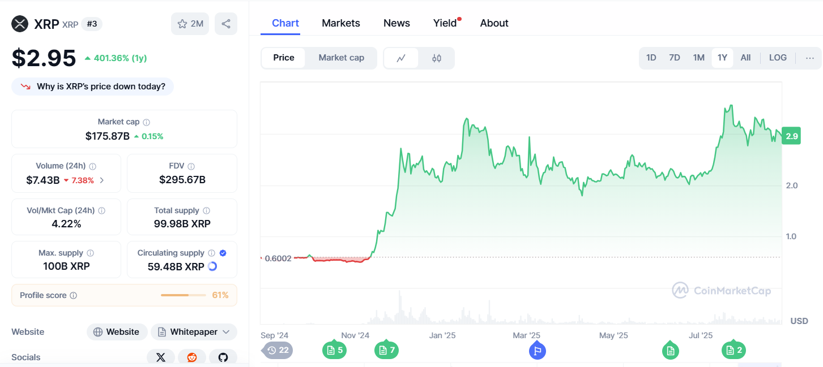Open XRP's X (Twitter) social page

click(161, 357)
